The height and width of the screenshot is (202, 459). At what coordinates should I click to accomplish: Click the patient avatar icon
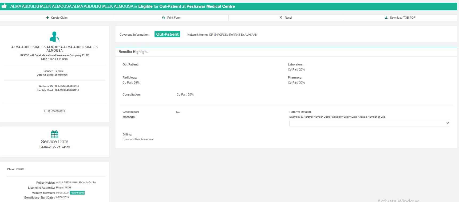tap(54, 37)
